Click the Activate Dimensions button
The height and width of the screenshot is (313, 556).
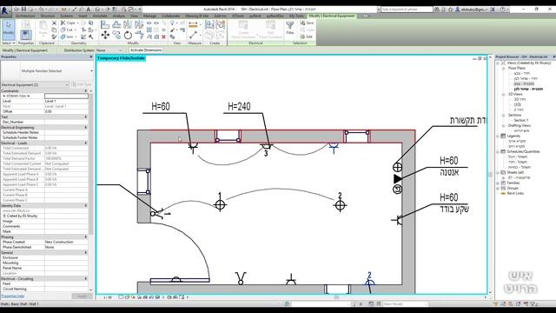pos(146,50)
